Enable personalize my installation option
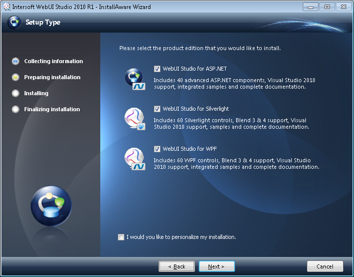Screen dimensions: 354x277 tap(121, 237)
